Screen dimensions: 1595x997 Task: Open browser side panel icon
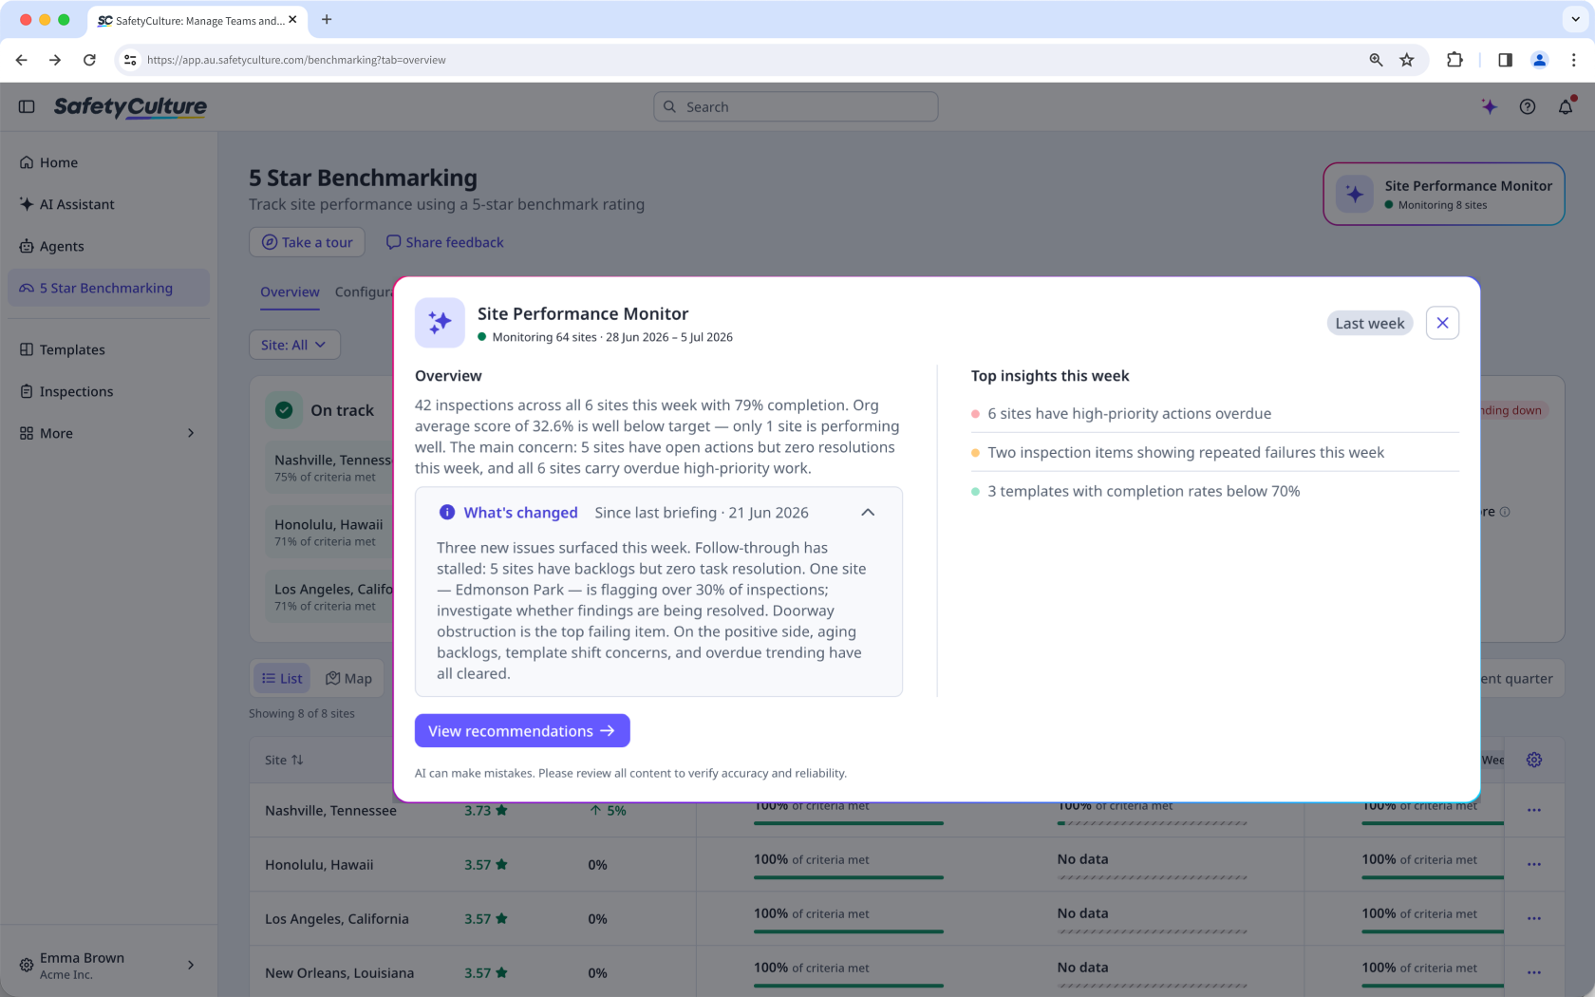pos(1505,60)
